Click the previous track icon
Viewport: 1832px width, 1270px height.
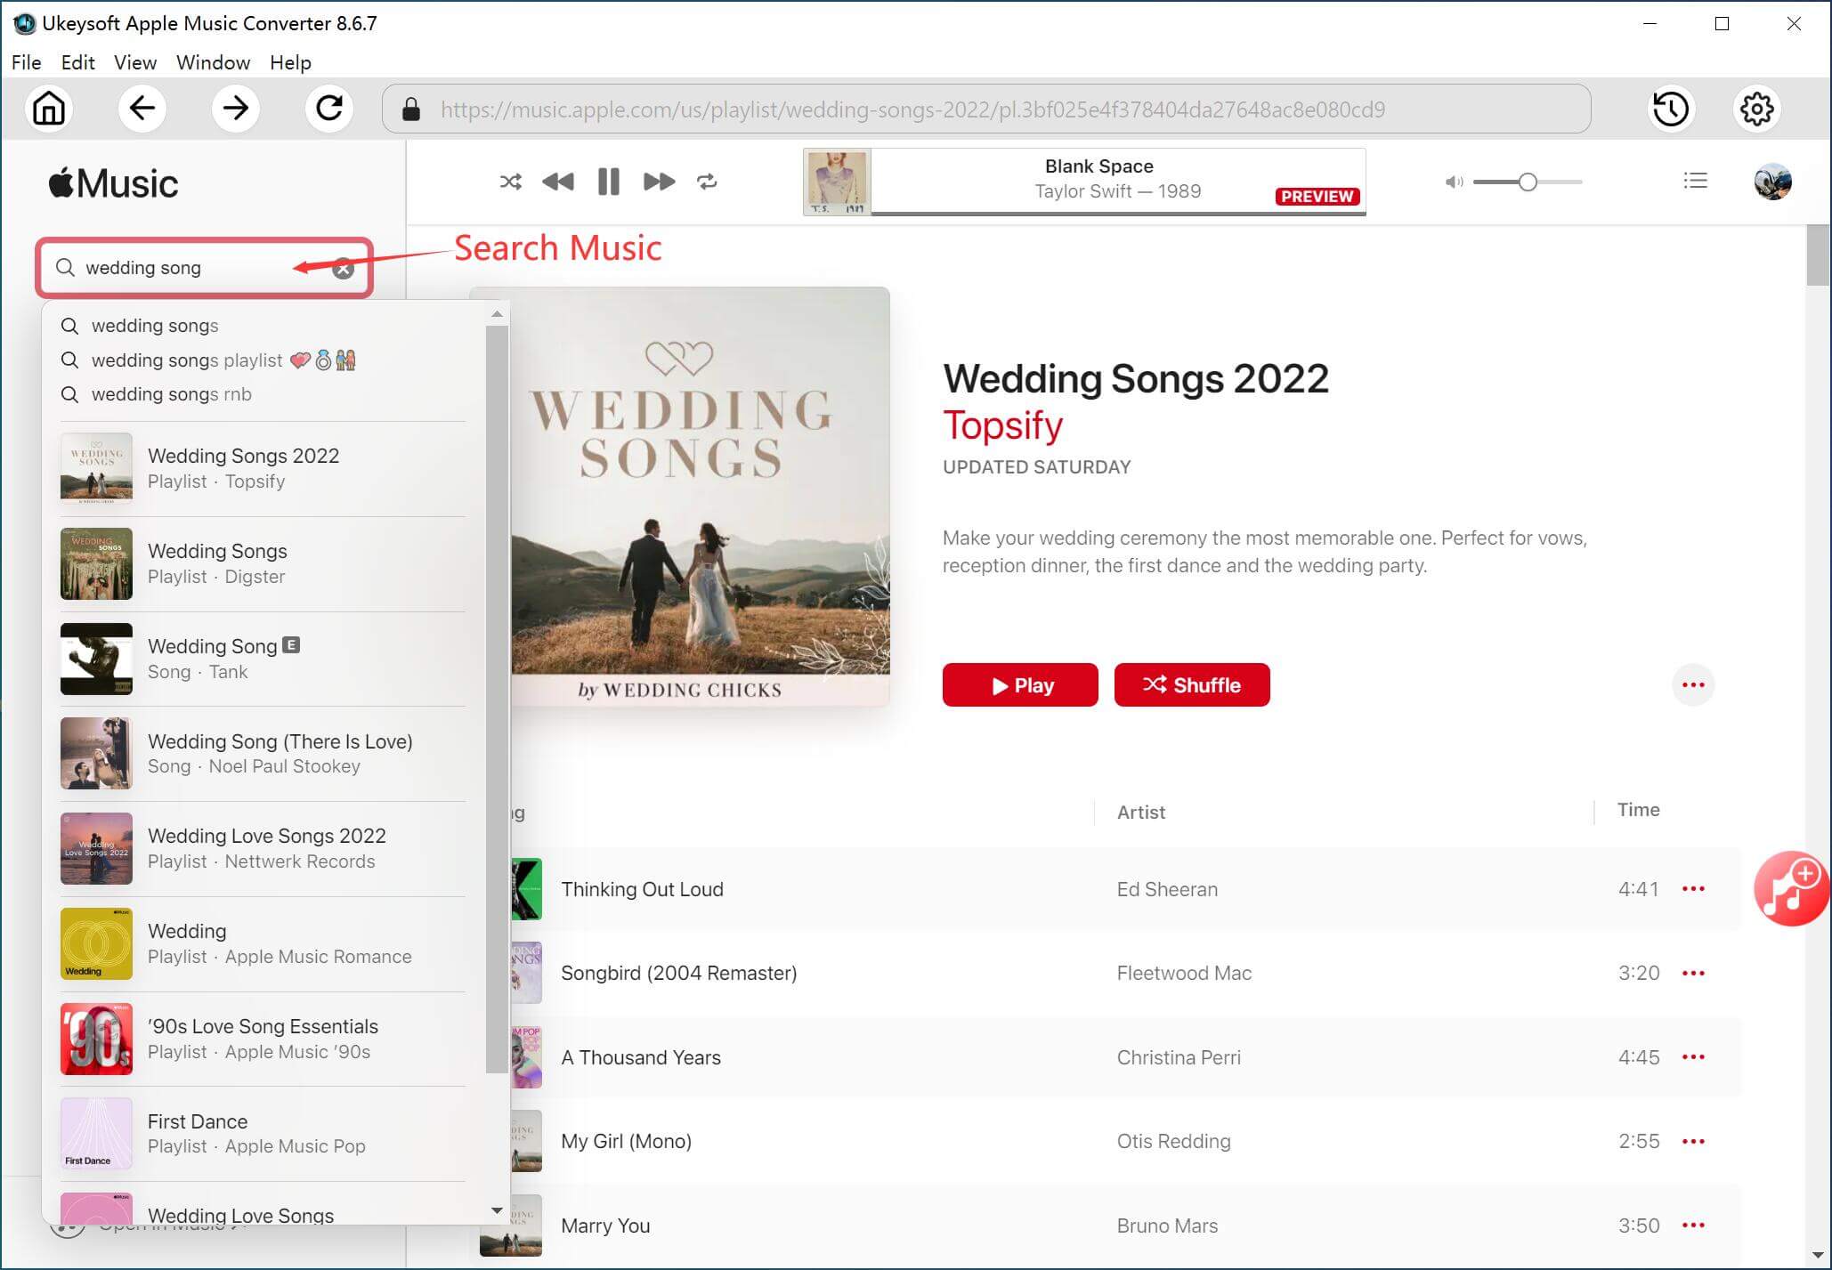pyautogui.click(x=560, y=181)
